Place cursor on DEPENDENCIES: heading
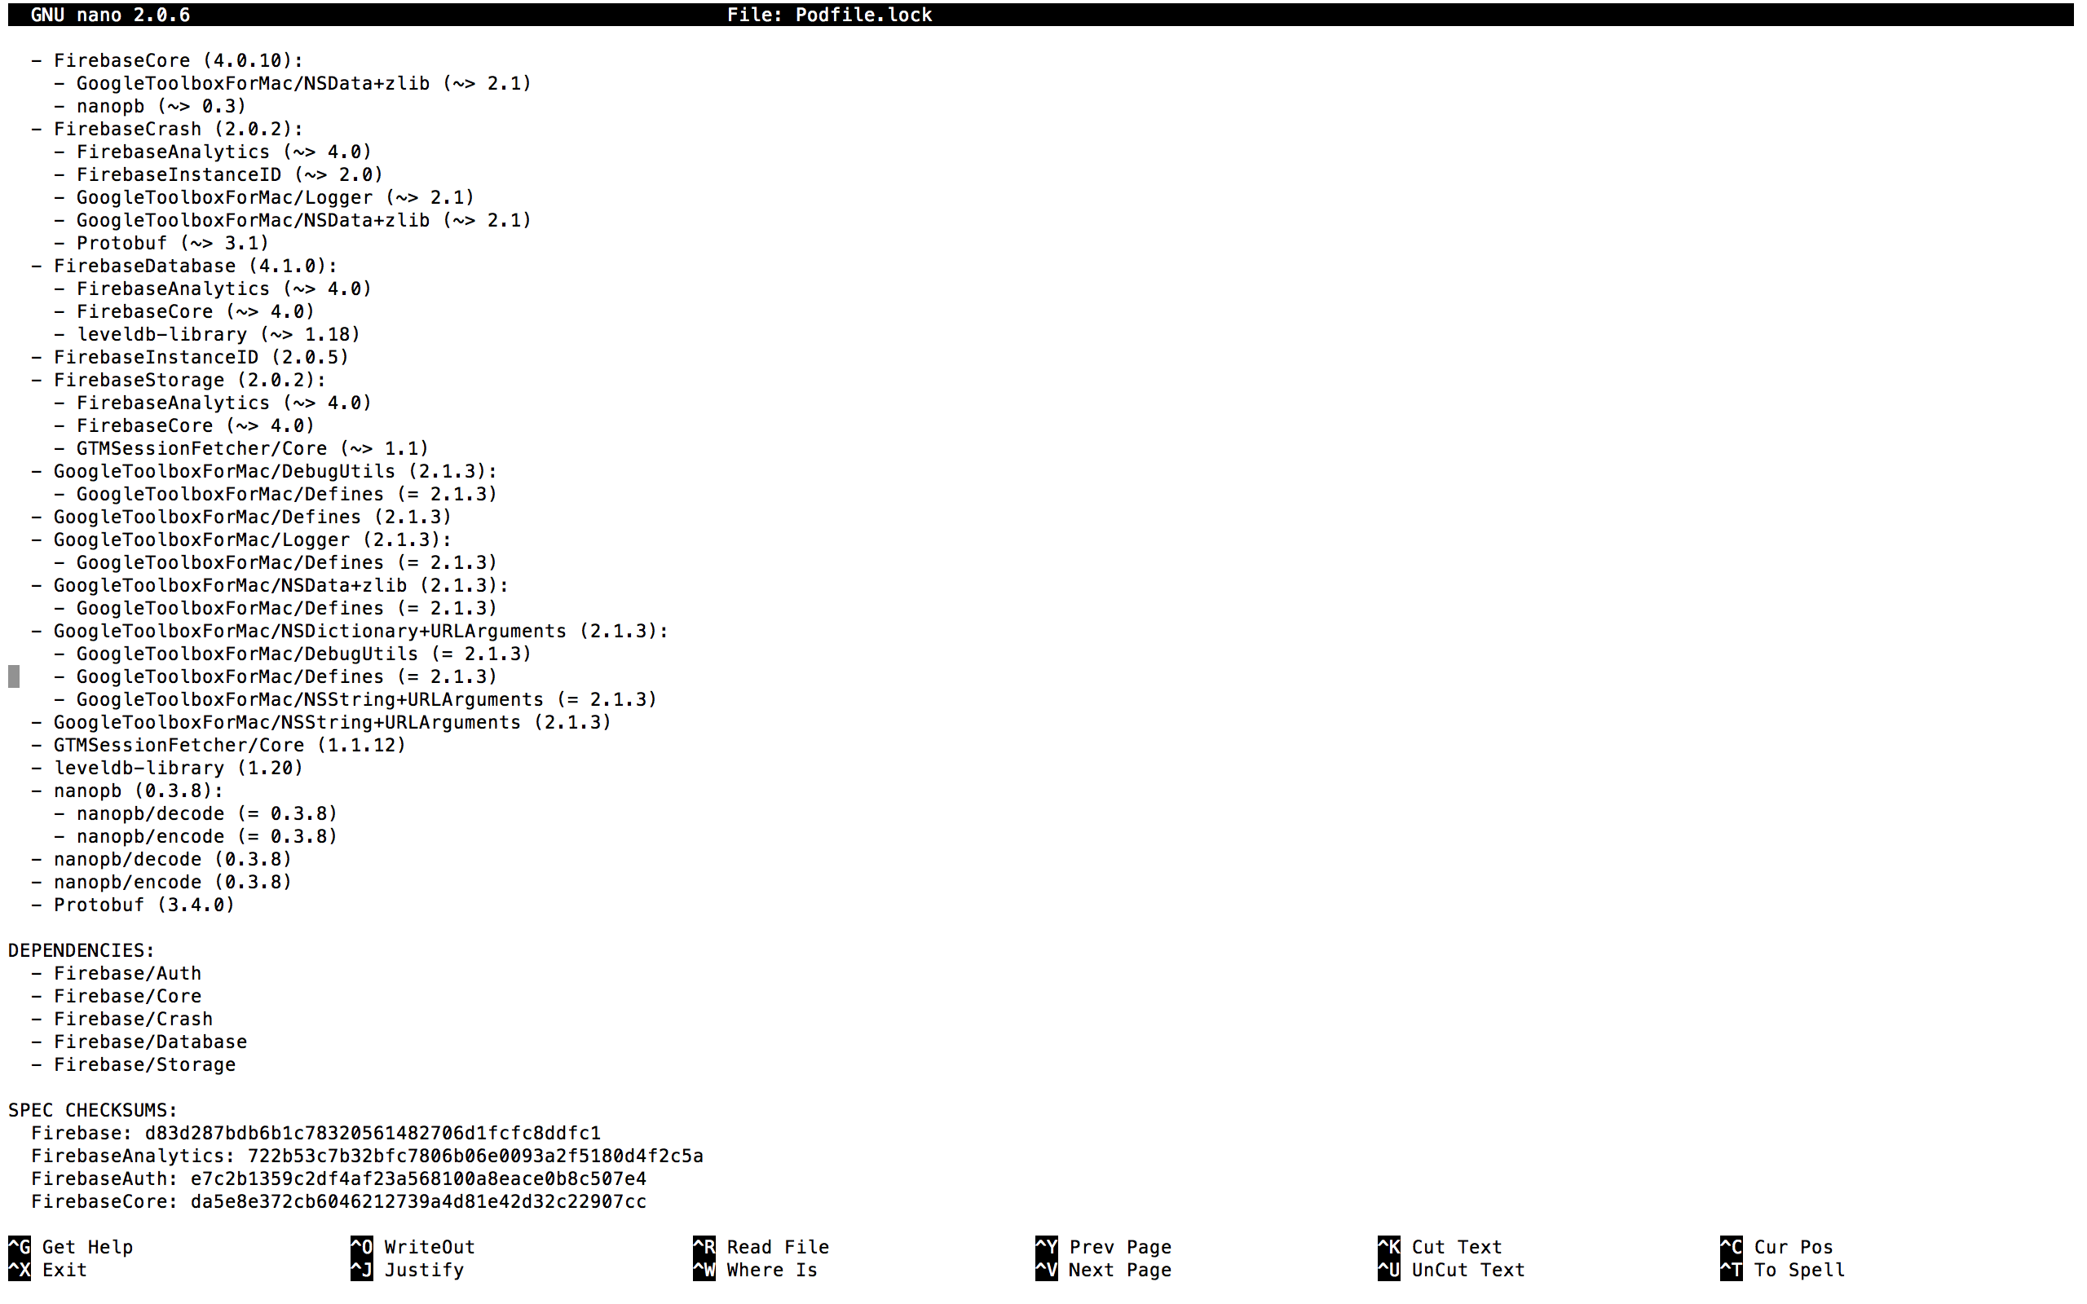 pos(81,950)
